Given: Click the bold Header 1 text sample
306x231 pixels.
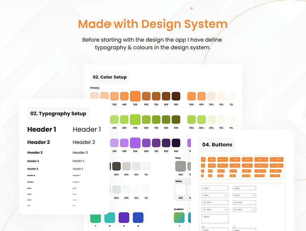Looking at the screenshot, I should (42, 130).
